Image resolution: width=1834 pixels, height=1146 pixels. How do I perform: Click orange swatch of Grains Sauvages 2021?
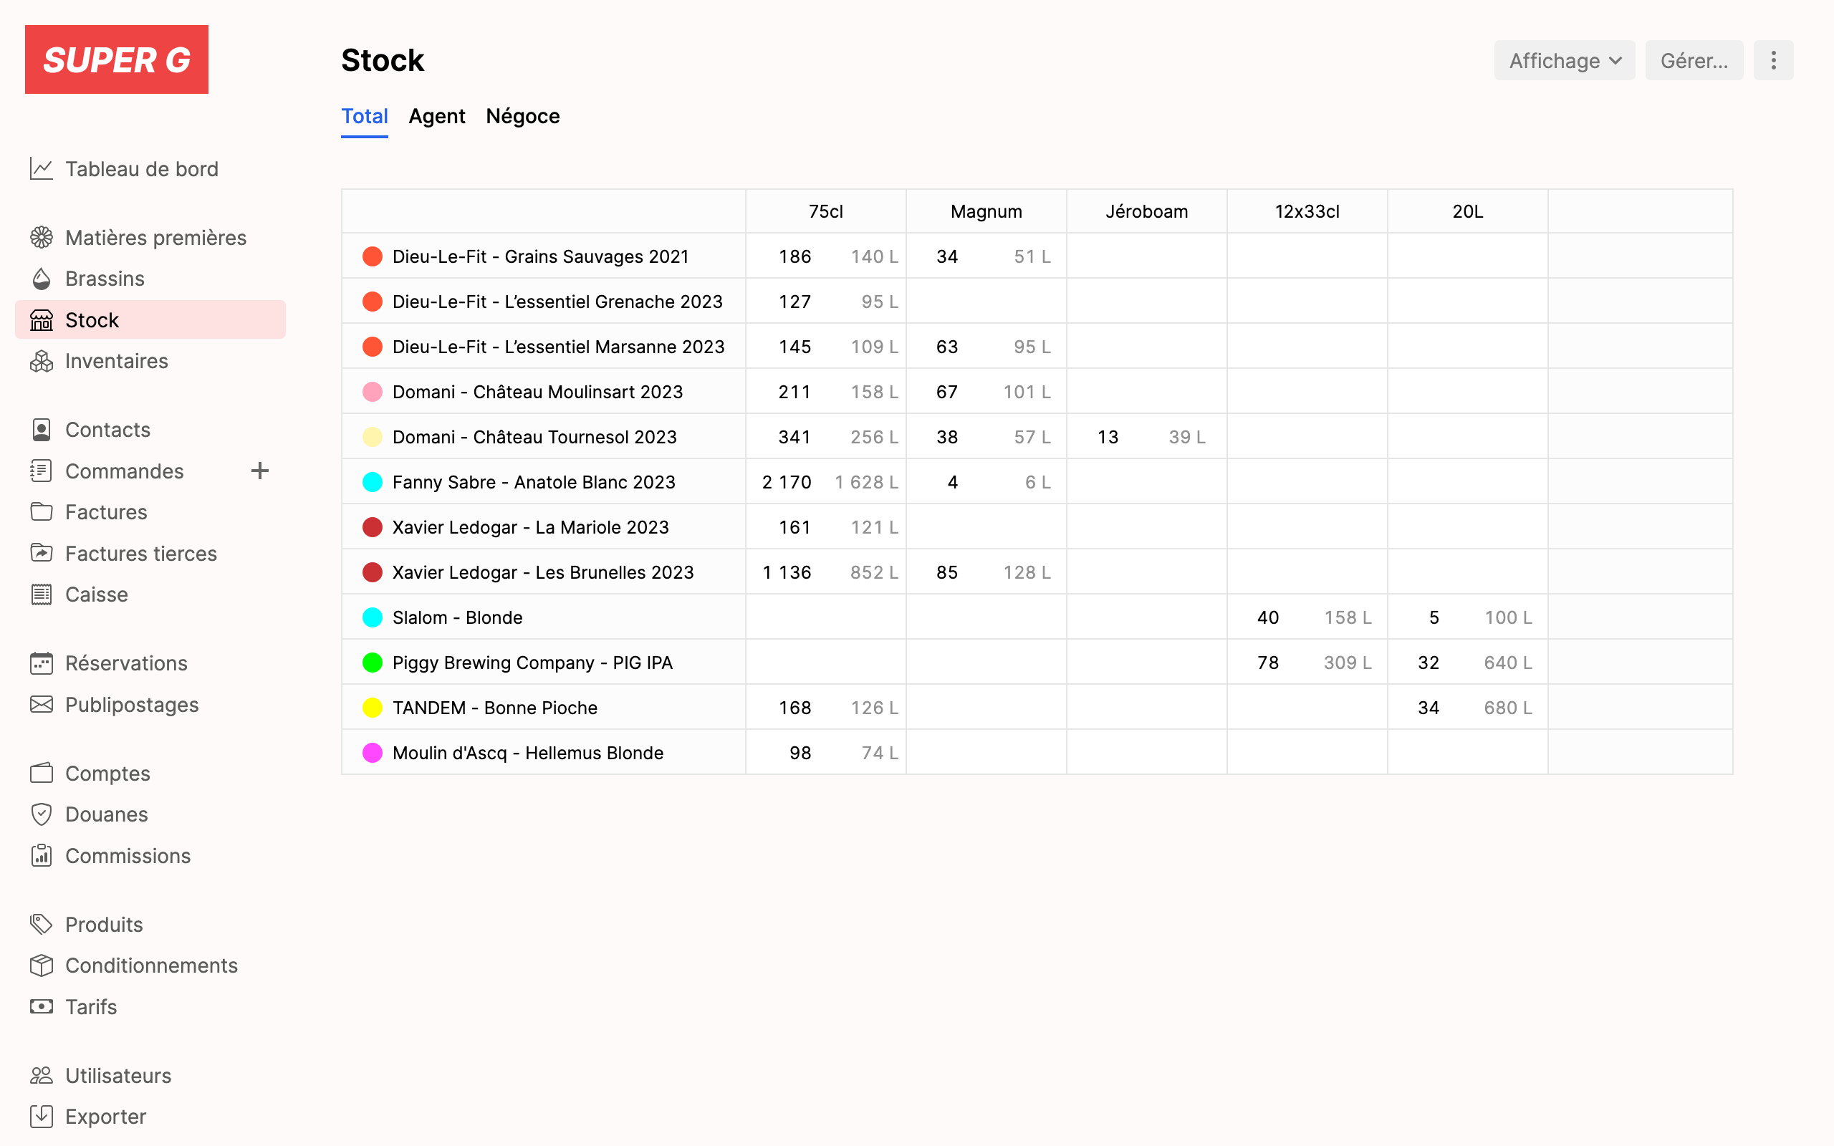(x=372, y=256)
